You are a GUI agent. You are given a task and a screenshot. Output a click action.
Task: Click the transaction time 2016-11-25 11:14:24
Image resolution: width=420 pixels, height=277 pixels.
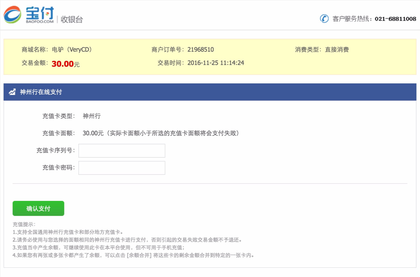[216, 63]
